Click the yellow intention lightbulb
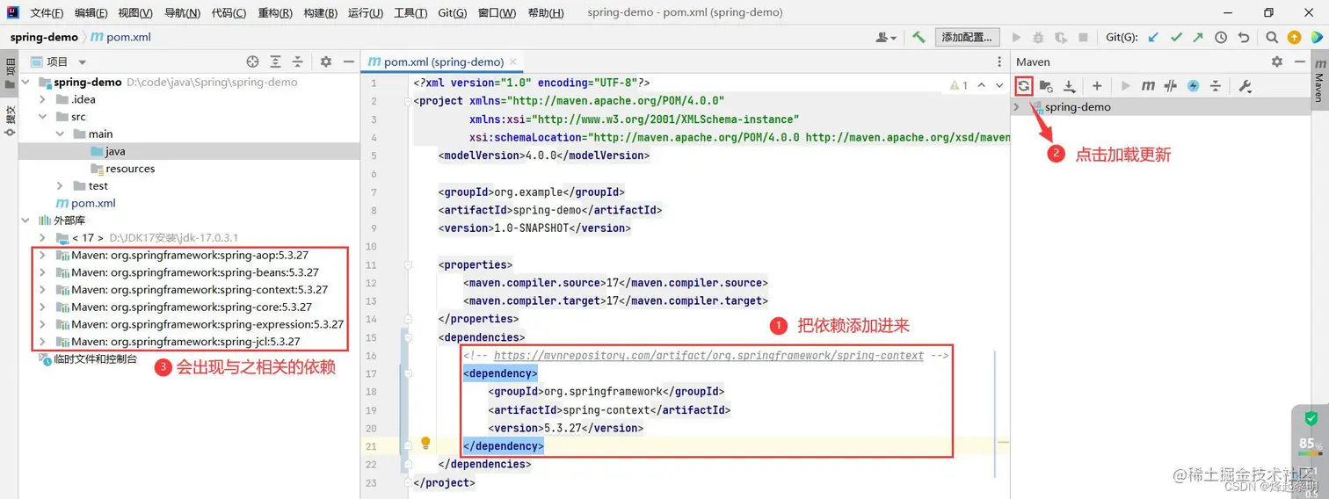 coord(425,444)
